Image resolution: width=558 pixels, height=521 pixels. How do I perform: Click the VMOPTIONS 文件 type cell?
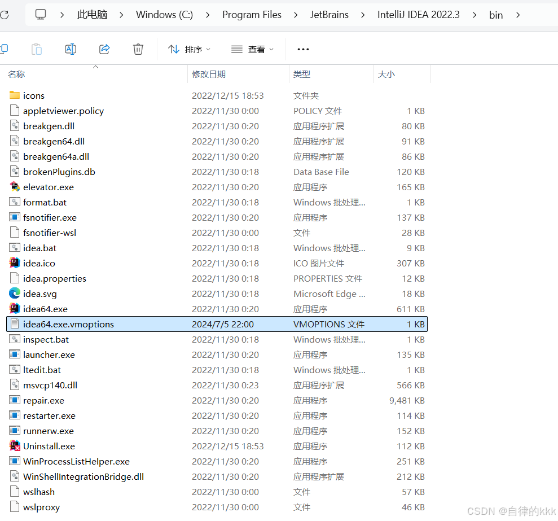pyautogui.click(x=329, y=324)
